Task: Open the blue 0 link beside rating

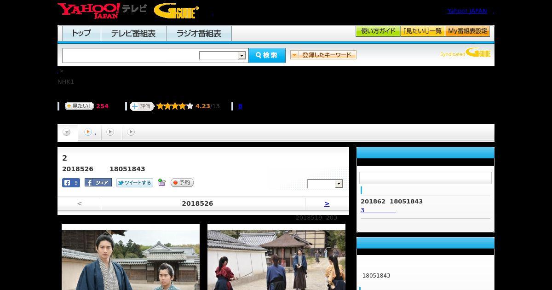Action: coord(240,106)
